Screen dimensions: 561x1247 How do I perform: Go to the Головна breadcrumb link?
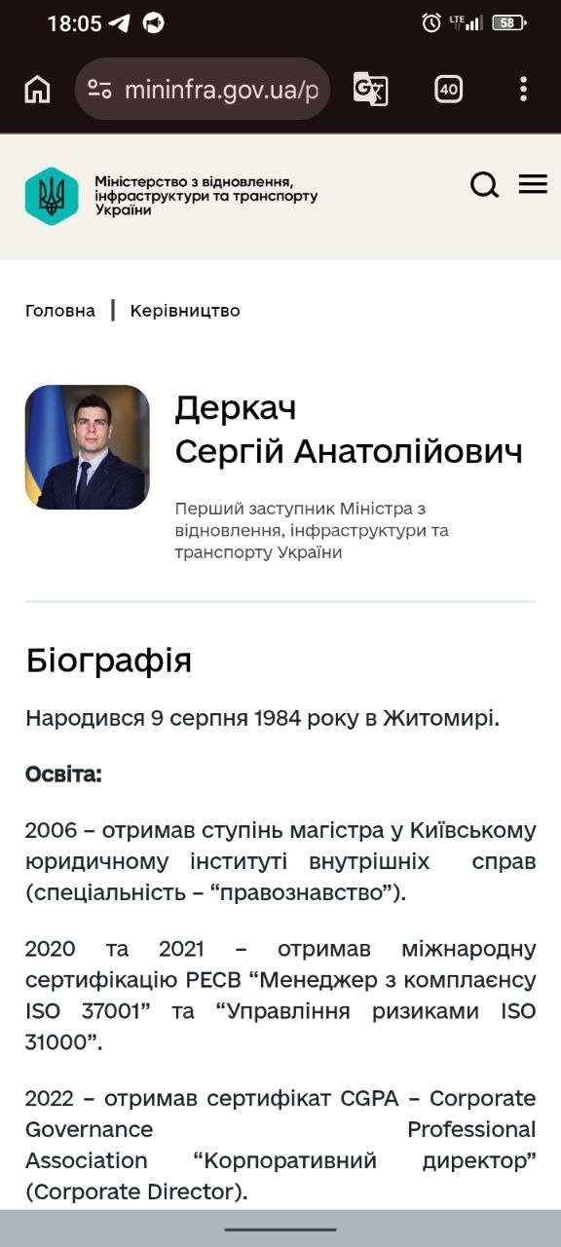(60, 311)
